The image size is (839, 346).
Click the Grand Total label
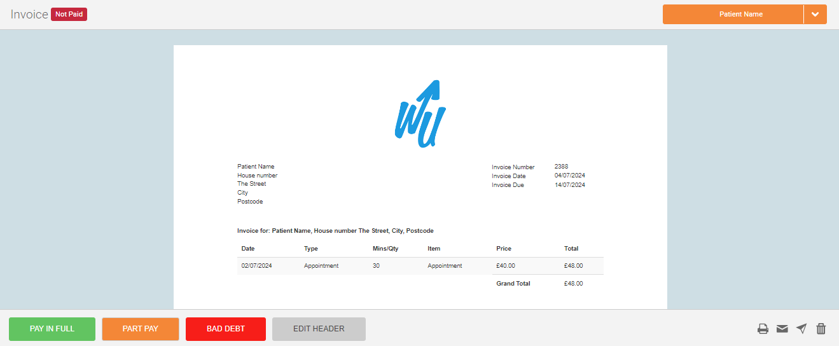click(x=513, y=284)
